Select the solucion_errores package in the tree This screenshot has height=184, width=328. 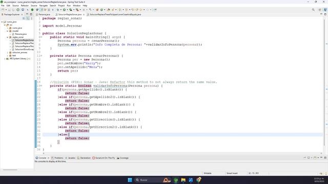click(18, 53)
